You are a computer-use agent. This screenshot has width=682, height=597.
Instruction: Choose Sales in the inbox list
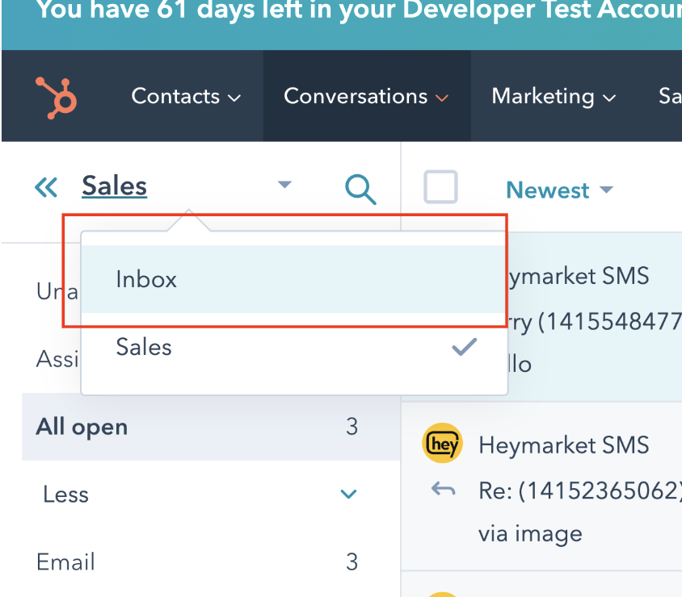tap(294, 347)
